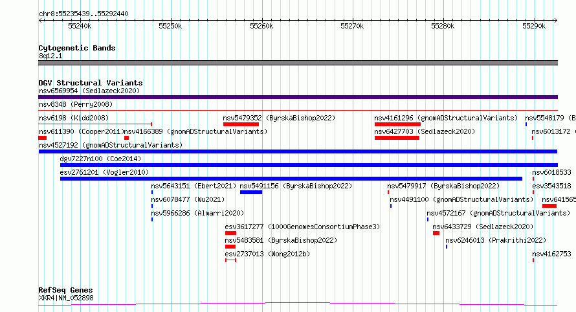Click red bar under nsv5479352
The width and height of the screenshot is (576, 312).
(x=241, y=124)
